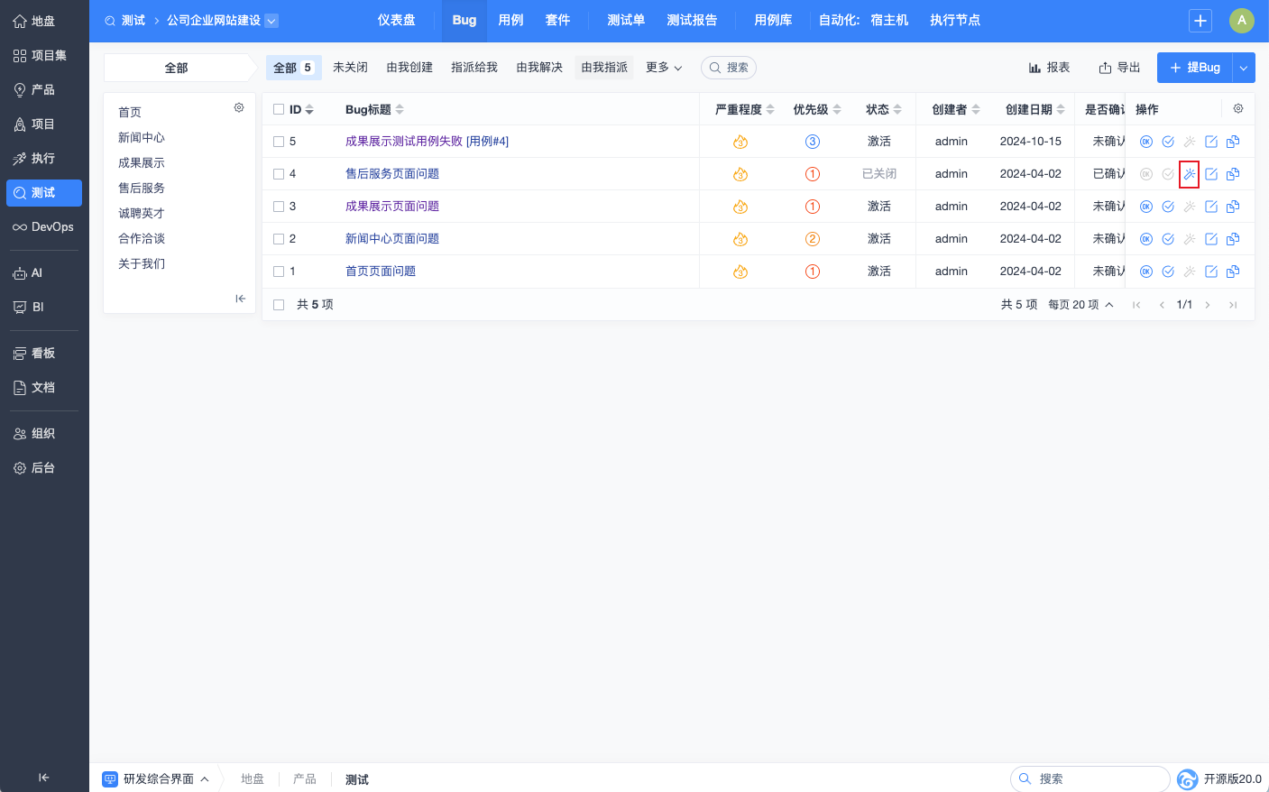Open the user avatar A menu

[x=1242, y=21]
